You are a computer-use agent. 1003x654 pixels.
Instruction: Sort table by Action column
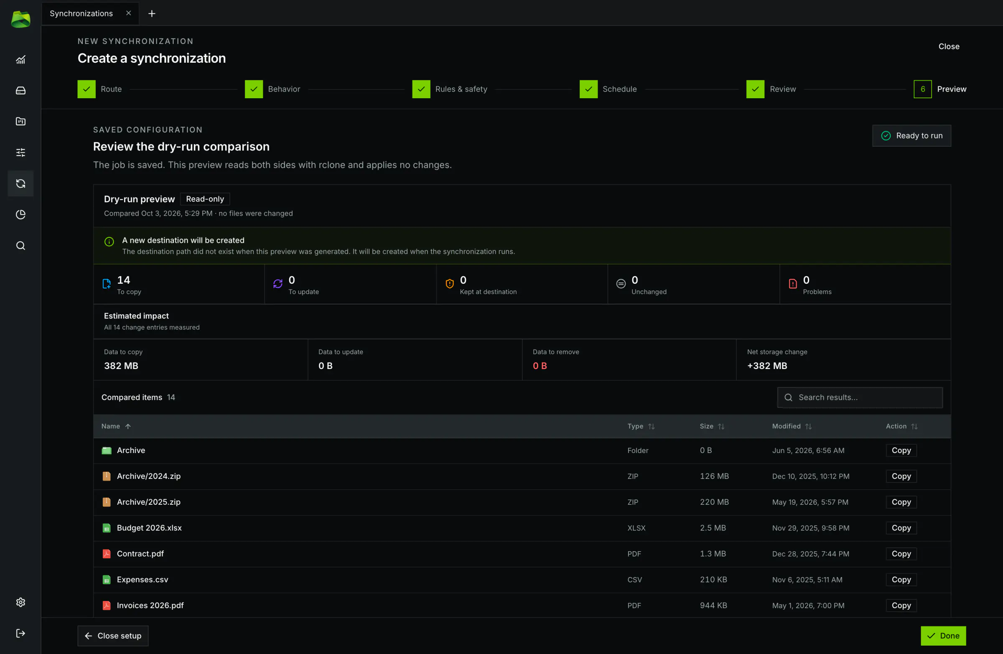coord(901,426)
